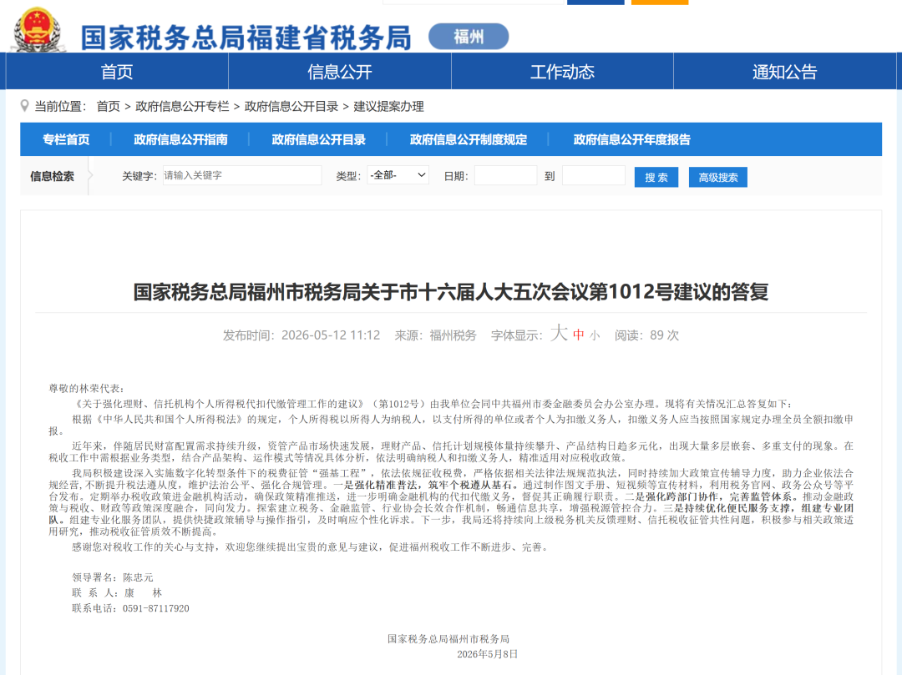Select 政府信息公开年度报告 tab
This screenshot has height=675, width=902.
pyautogui.click(x=631, y=139)
